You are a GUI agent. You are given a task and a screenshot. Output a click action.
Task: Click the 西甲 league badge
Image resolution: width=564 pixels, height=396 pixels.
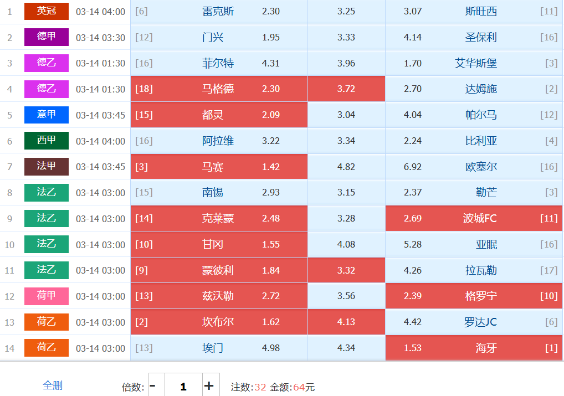[47, 141]
